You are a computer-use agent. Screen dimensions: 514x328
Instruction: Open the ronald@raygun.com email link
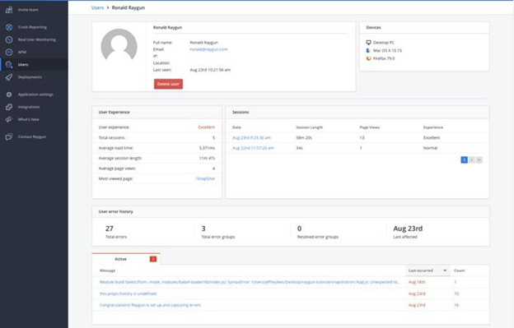tap(209, 49)
